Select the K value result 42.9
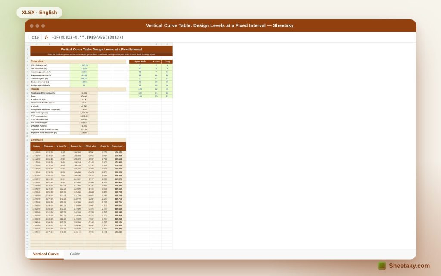The height and width of the screenshot is (276, 441). click(x=84, y=100)
